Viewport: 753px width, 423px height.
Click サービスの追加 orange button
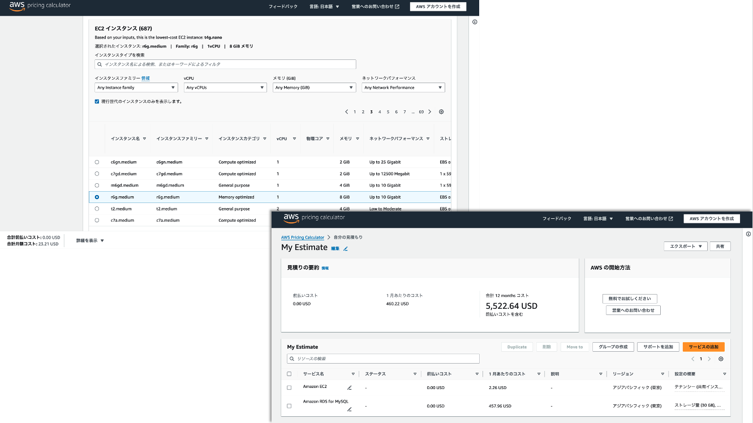click(x=704, y=347)
